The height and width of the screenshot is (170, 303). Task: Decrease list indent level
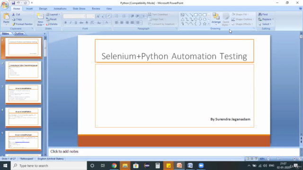[x=132, y=16]
